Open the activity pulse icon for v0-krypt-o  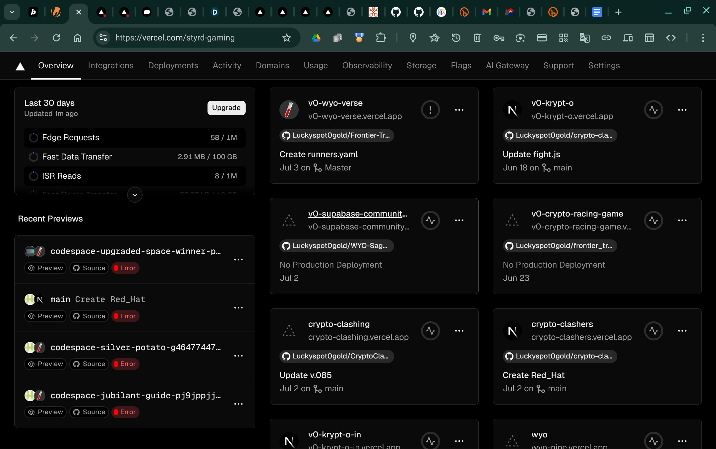653,110
